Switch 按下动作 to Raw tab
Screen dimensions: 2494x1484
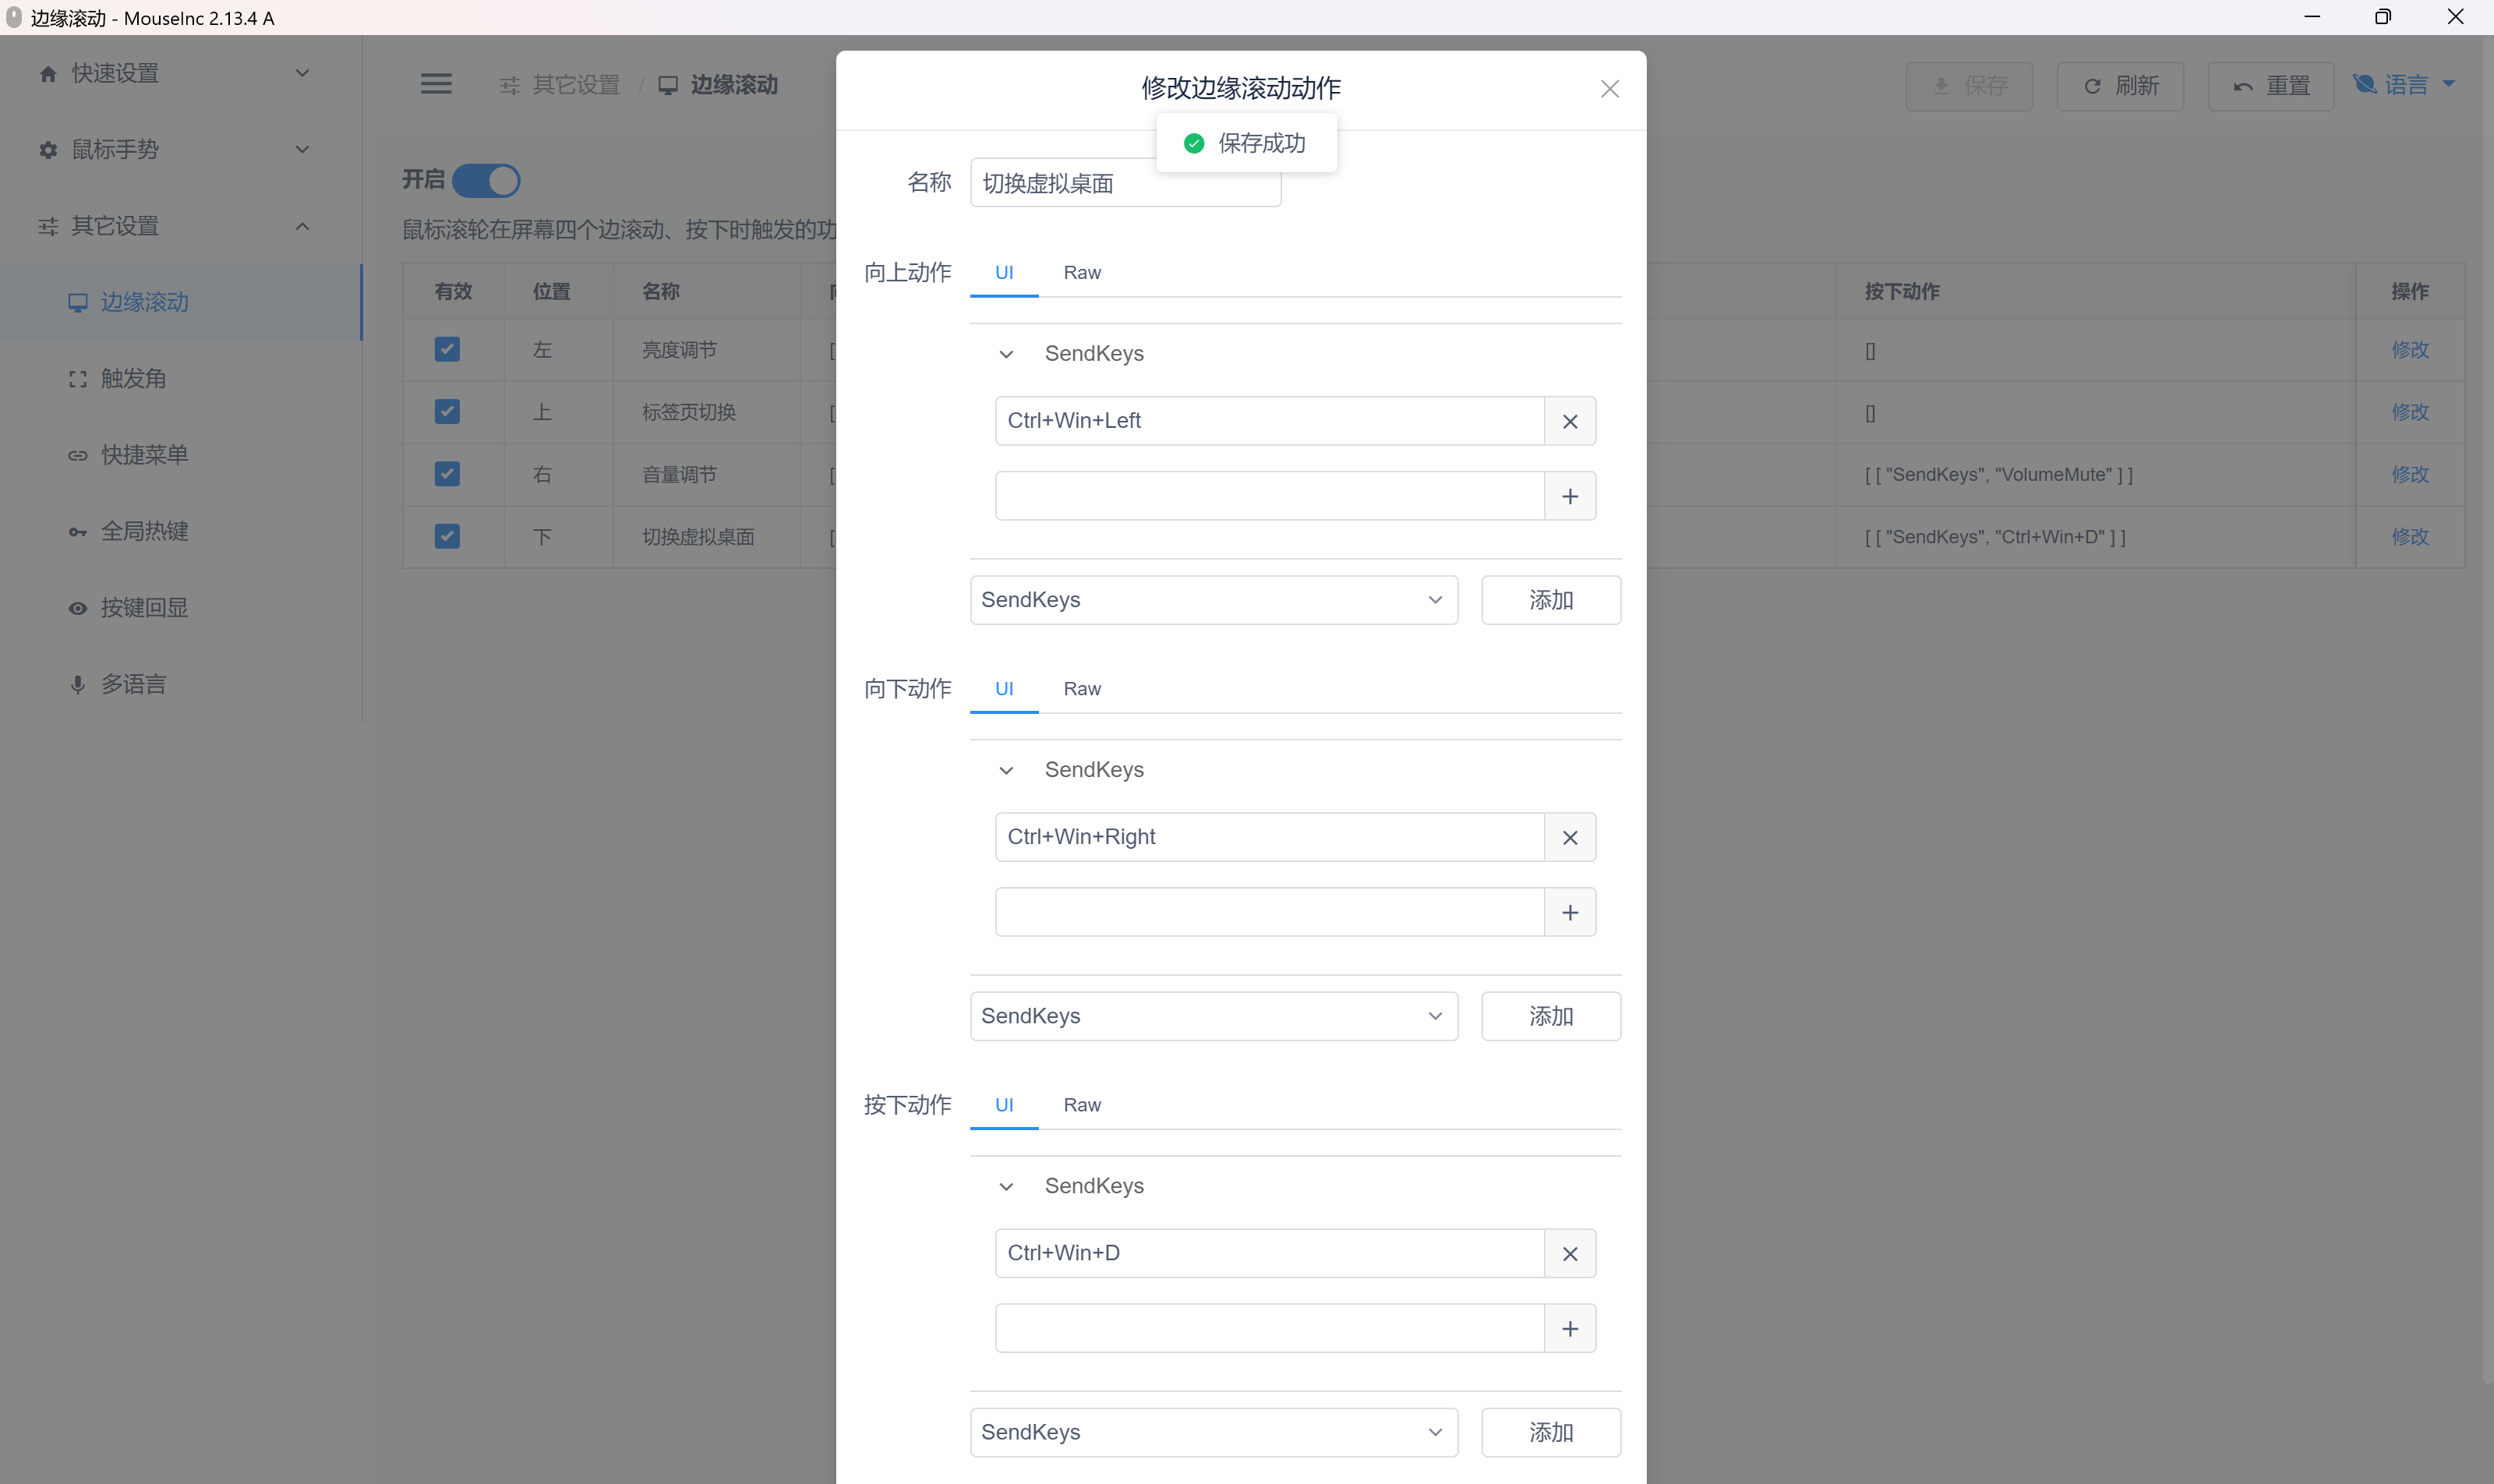point(1081,1105)
